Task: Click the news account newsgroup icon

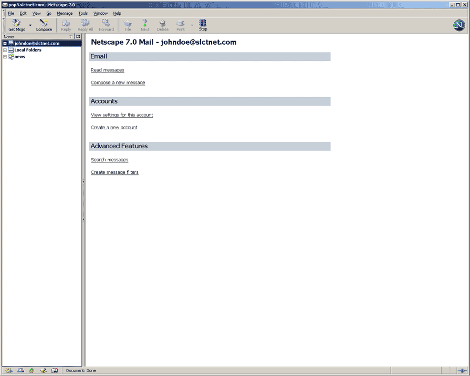Action: (x=11, y=56)
